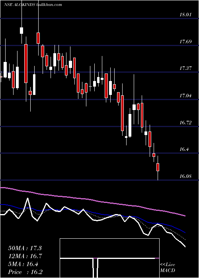The image size is (199, 278).
Task: Click the Price : 16.2 reading
Action: (25, 272)
